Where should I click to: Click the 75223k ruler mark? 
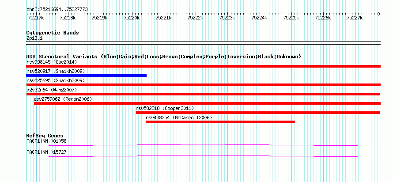(227, 18)
